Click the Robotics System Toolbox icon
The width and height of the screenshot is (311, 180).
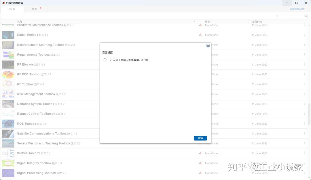click(x=8, y=104)
